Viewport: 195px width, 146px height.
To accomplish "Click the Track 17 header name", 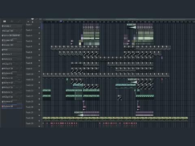I will coord(30,112).
